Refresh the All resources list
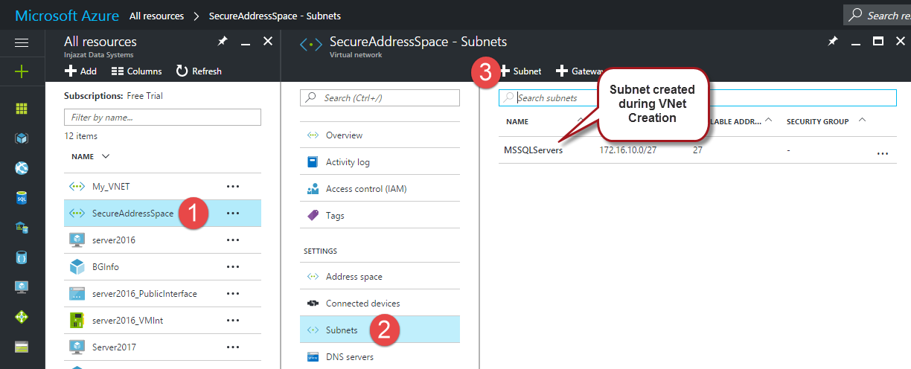 point(199,71)
